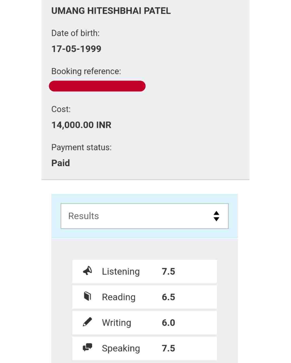Click the Speaking chat bubbles icon
This screenshot has width=291, height=363.
click(x=87, y=347)
